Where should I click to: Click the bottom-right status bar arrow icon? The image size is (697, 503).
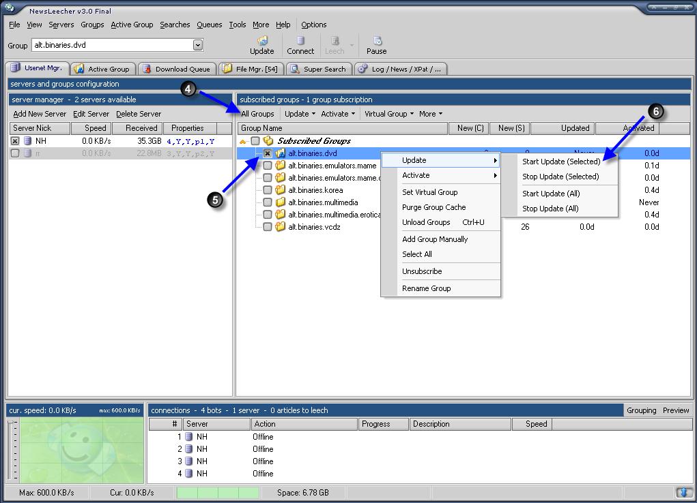tap(683, 492)
